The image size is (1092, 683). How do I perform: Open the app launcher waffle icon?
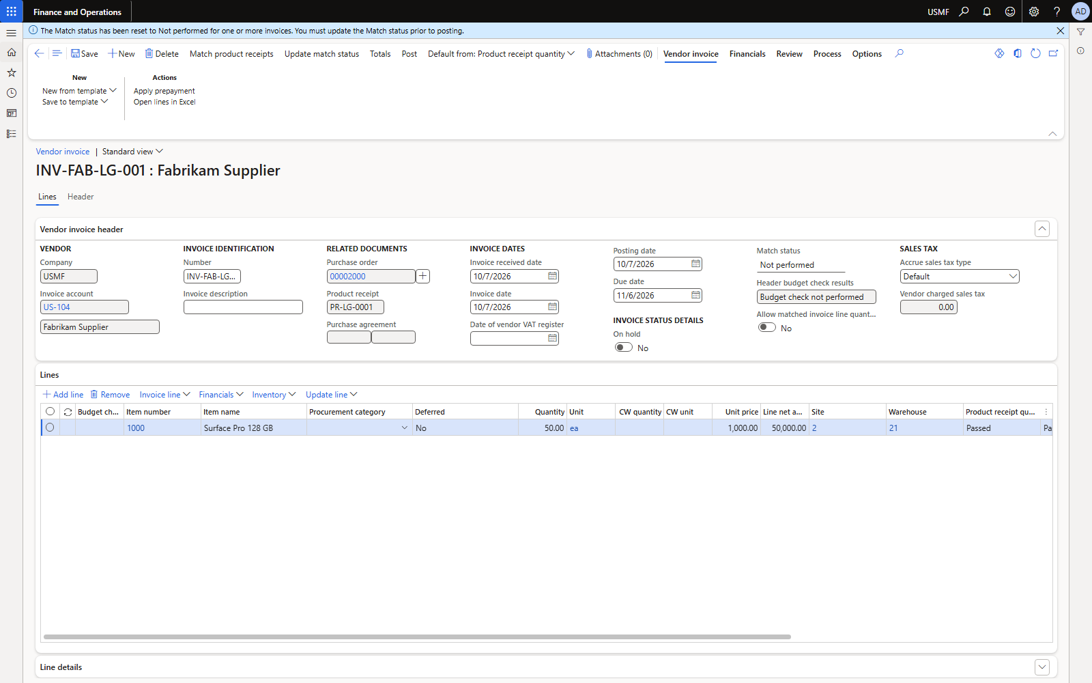coord(12,12)
